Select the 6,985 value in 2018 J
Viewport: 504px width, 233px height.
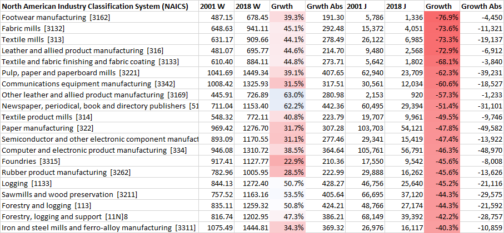[405, 39]
